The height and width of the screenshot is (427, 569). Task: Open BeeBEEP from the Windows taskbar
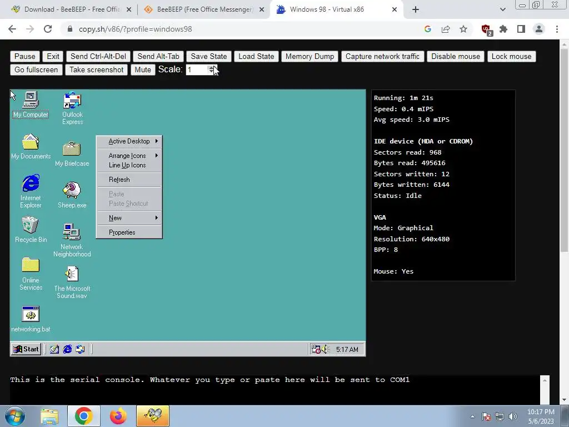(153, 416)
